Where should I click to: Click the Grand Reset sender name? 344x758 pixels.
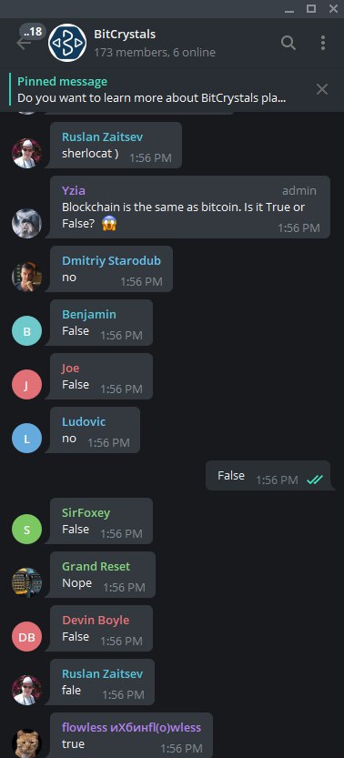click(96, 567)
